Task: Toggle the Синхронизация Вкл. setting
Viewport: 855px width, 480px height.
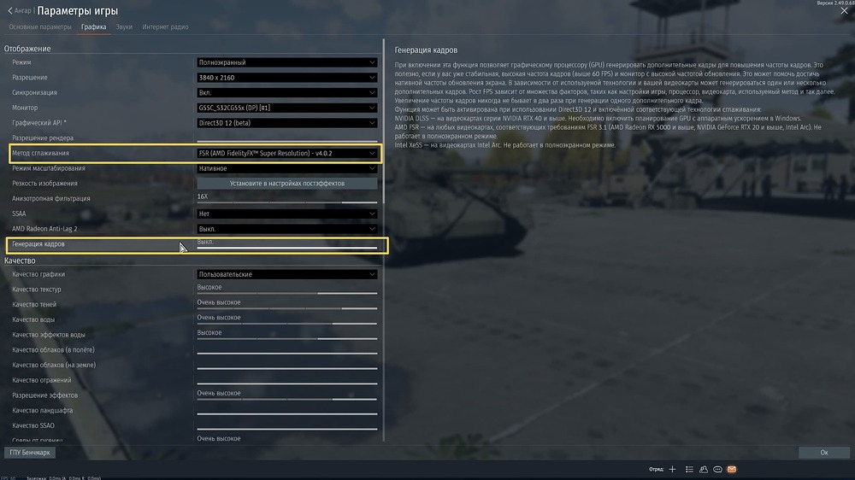Action: pos(286,93)
